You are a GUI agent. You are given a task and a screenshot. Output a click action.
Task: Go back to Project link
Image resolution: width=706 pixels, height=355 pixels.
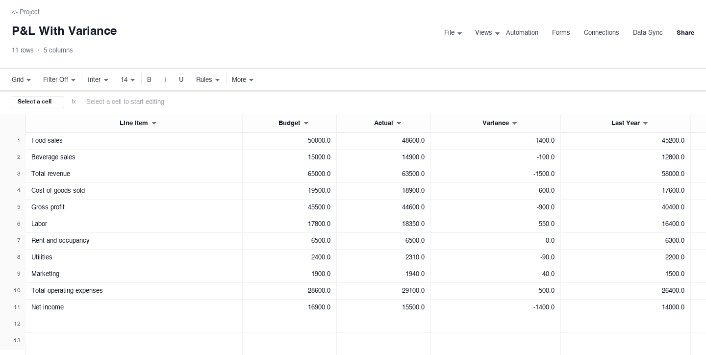[25, 12]
